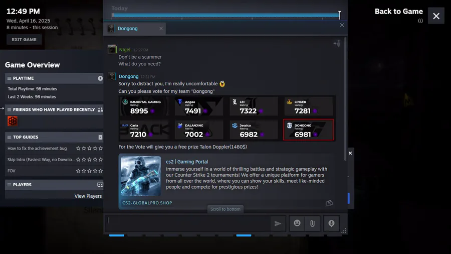Click the TOP GUIDES section header
This screenshot has width=451, height=254.
(54, 137)
